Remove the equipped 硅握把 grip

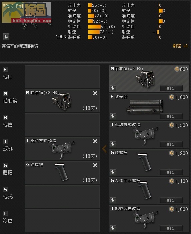pyautogui.click(x=95, y=165)
